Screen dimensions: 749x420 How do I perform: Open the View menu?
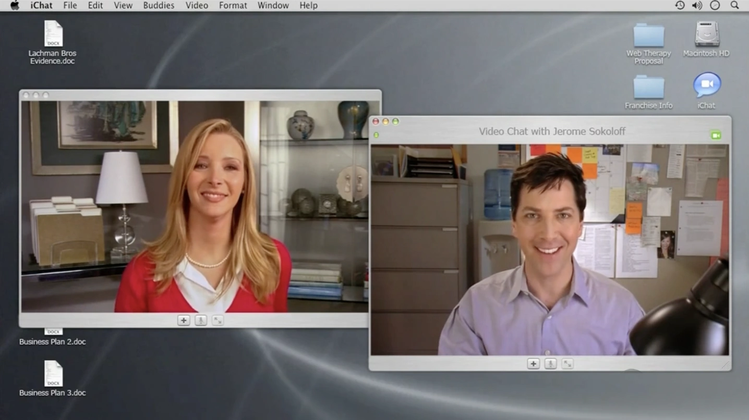point(123,5)
